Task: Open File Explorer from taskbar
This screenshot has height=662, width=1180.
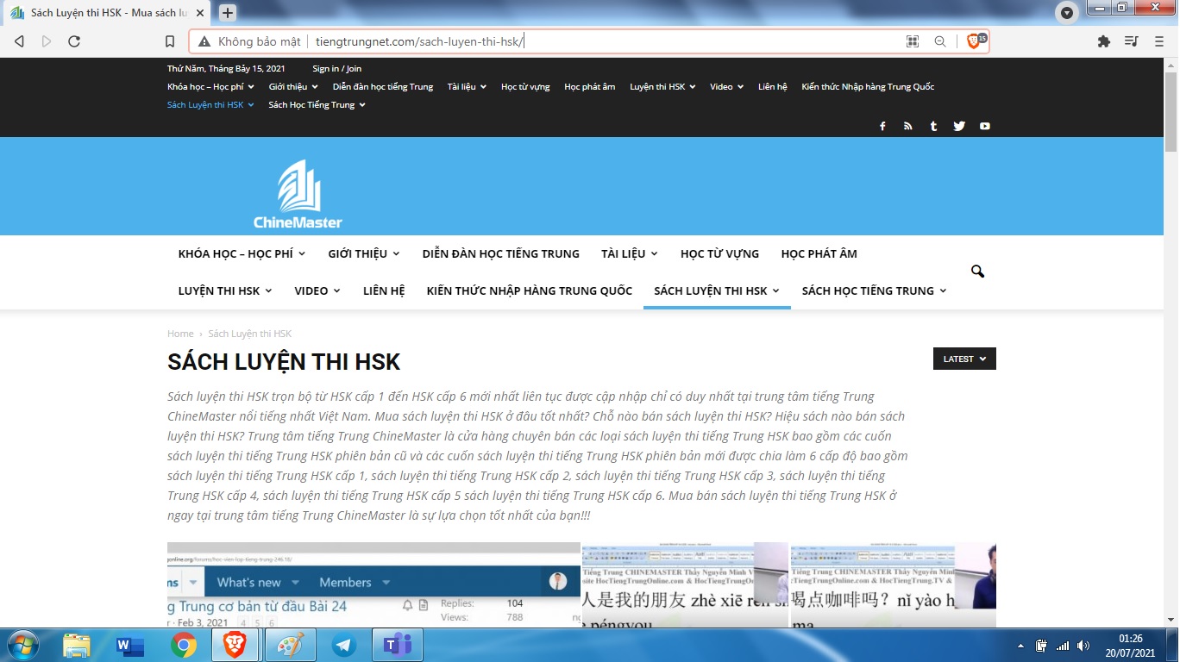Action: pyautogui.click(x=76, y=645)
